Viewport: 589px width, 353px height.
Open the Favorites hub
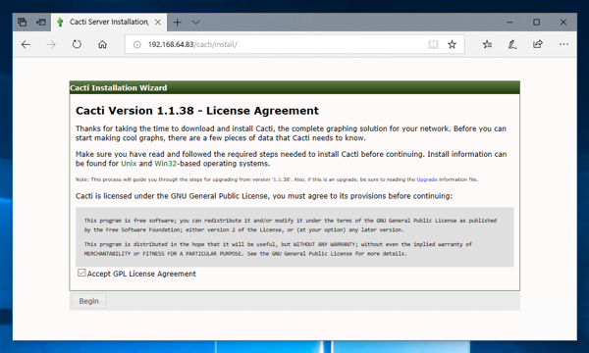[x=487, y=45]
